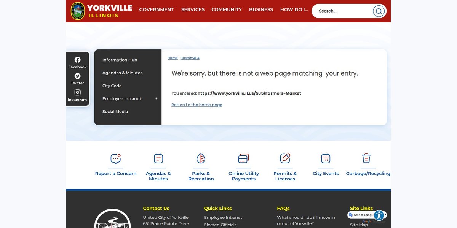Open the Instagram icon link
The width and height of the screenshot is (457, 228).
tap(77, 92)
